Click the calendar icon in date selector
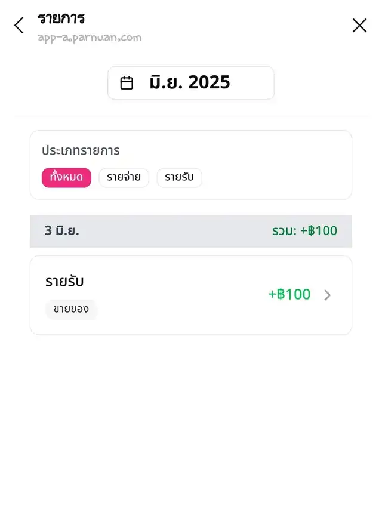 pyautogui.click(x=127, y=83)
